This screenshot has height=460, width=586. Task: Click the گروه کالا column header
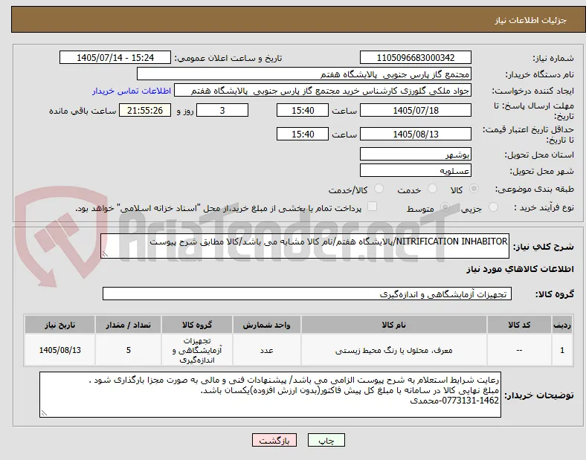pyautogui.click(x=197, y=325)
